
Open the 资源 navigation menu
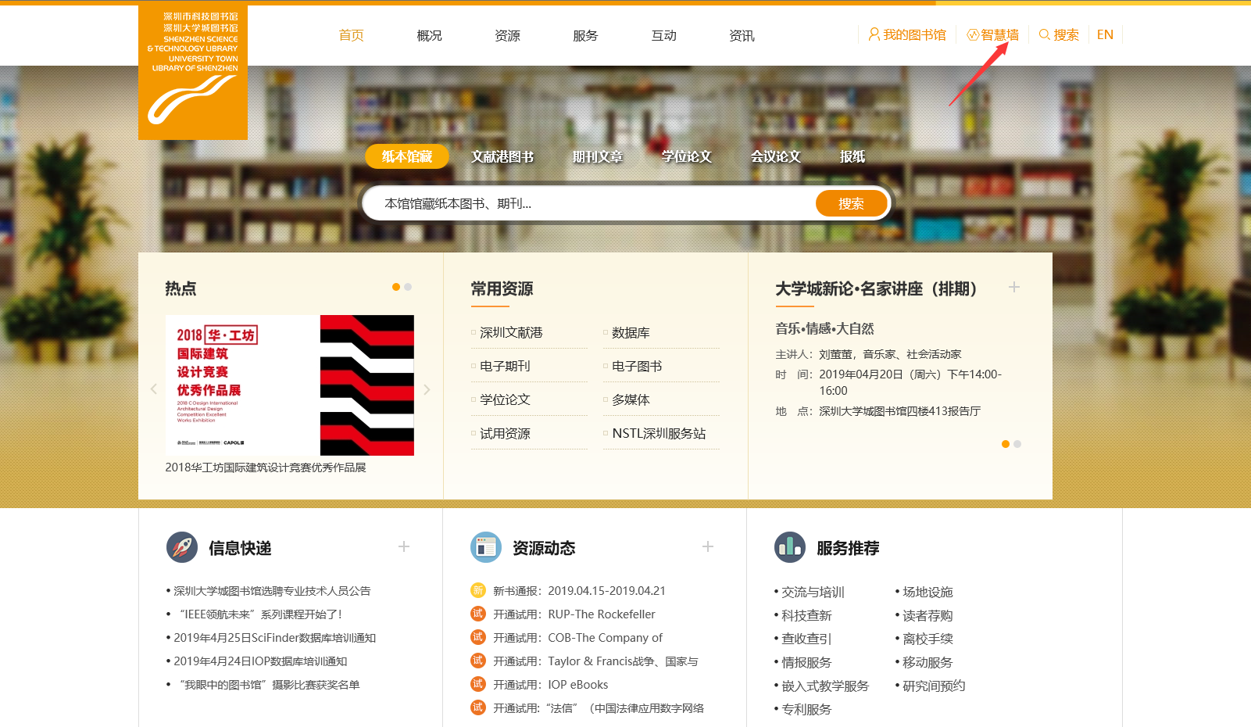pos(507,35)
